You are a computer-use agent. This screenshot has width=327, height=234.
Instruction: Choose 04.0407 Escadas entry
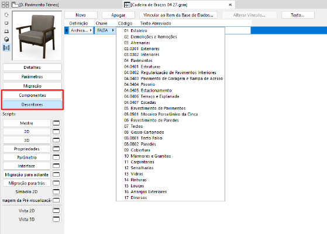tap(170, 102)
